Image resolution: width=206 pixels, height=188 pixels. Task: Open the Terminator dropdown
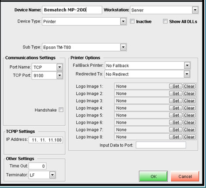(42, 175)
